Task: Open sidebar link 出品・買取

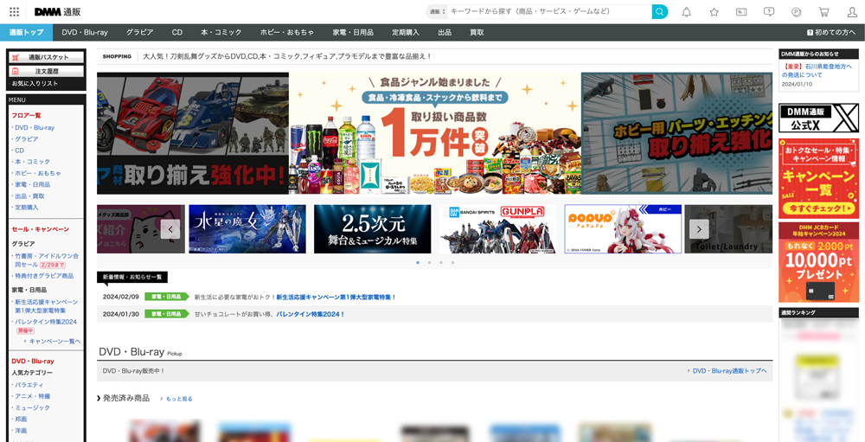Action: pos(29,195)
